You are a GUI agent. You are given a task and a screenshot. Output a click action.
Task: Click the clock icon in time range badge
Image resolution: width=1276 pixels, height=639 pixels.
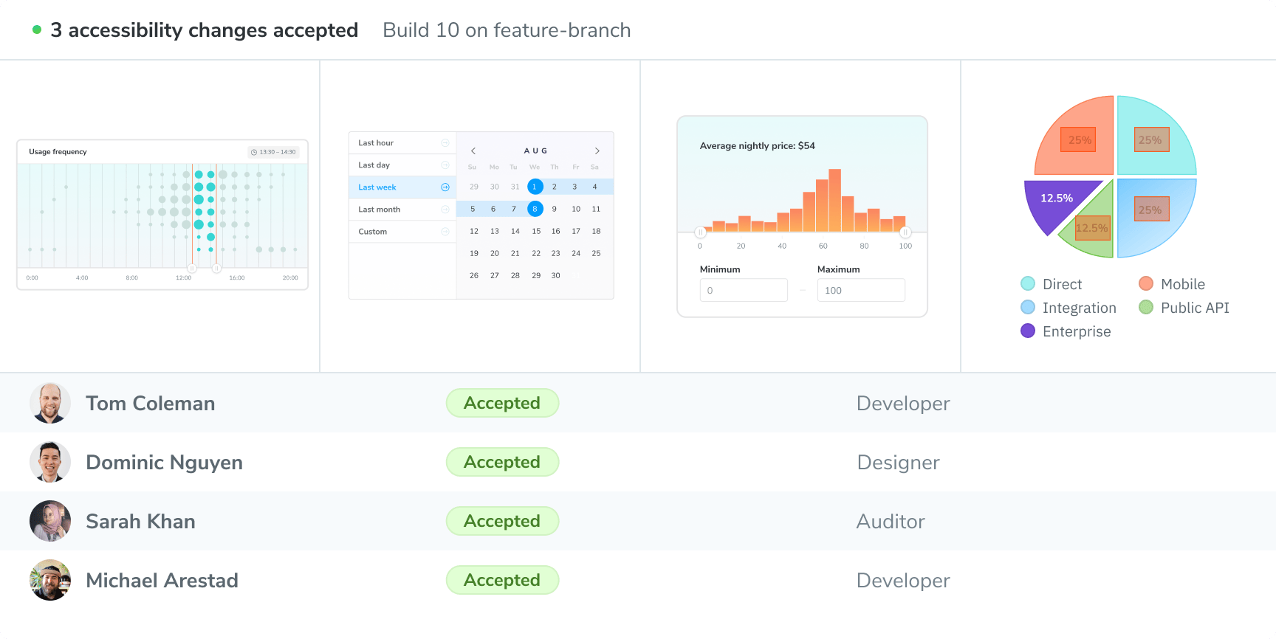(x=254, y=152)
